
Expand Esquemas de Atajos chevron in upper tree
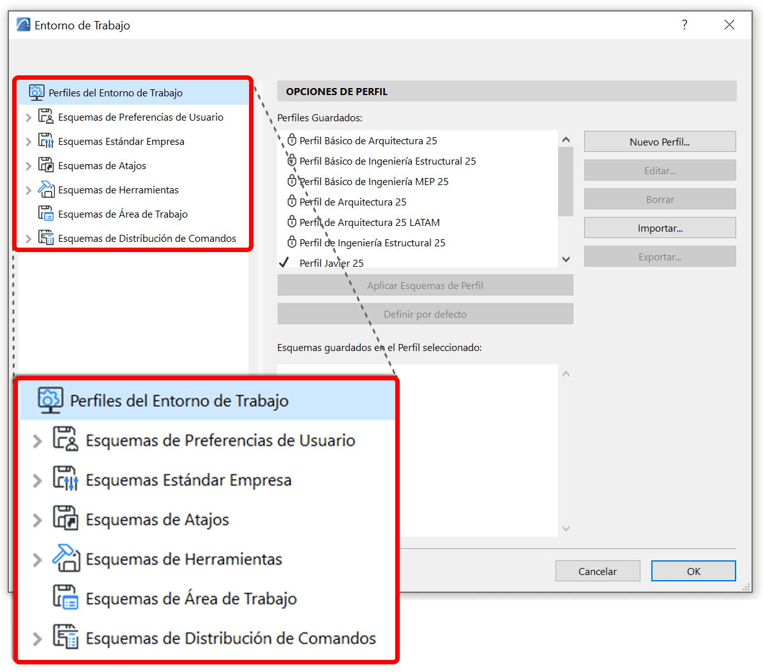tap(28, 166)
